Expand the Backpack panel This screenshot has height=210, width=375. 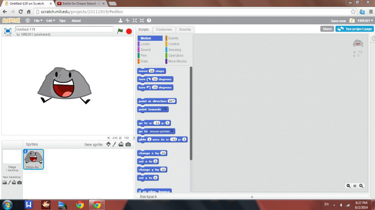click(252, 197)
